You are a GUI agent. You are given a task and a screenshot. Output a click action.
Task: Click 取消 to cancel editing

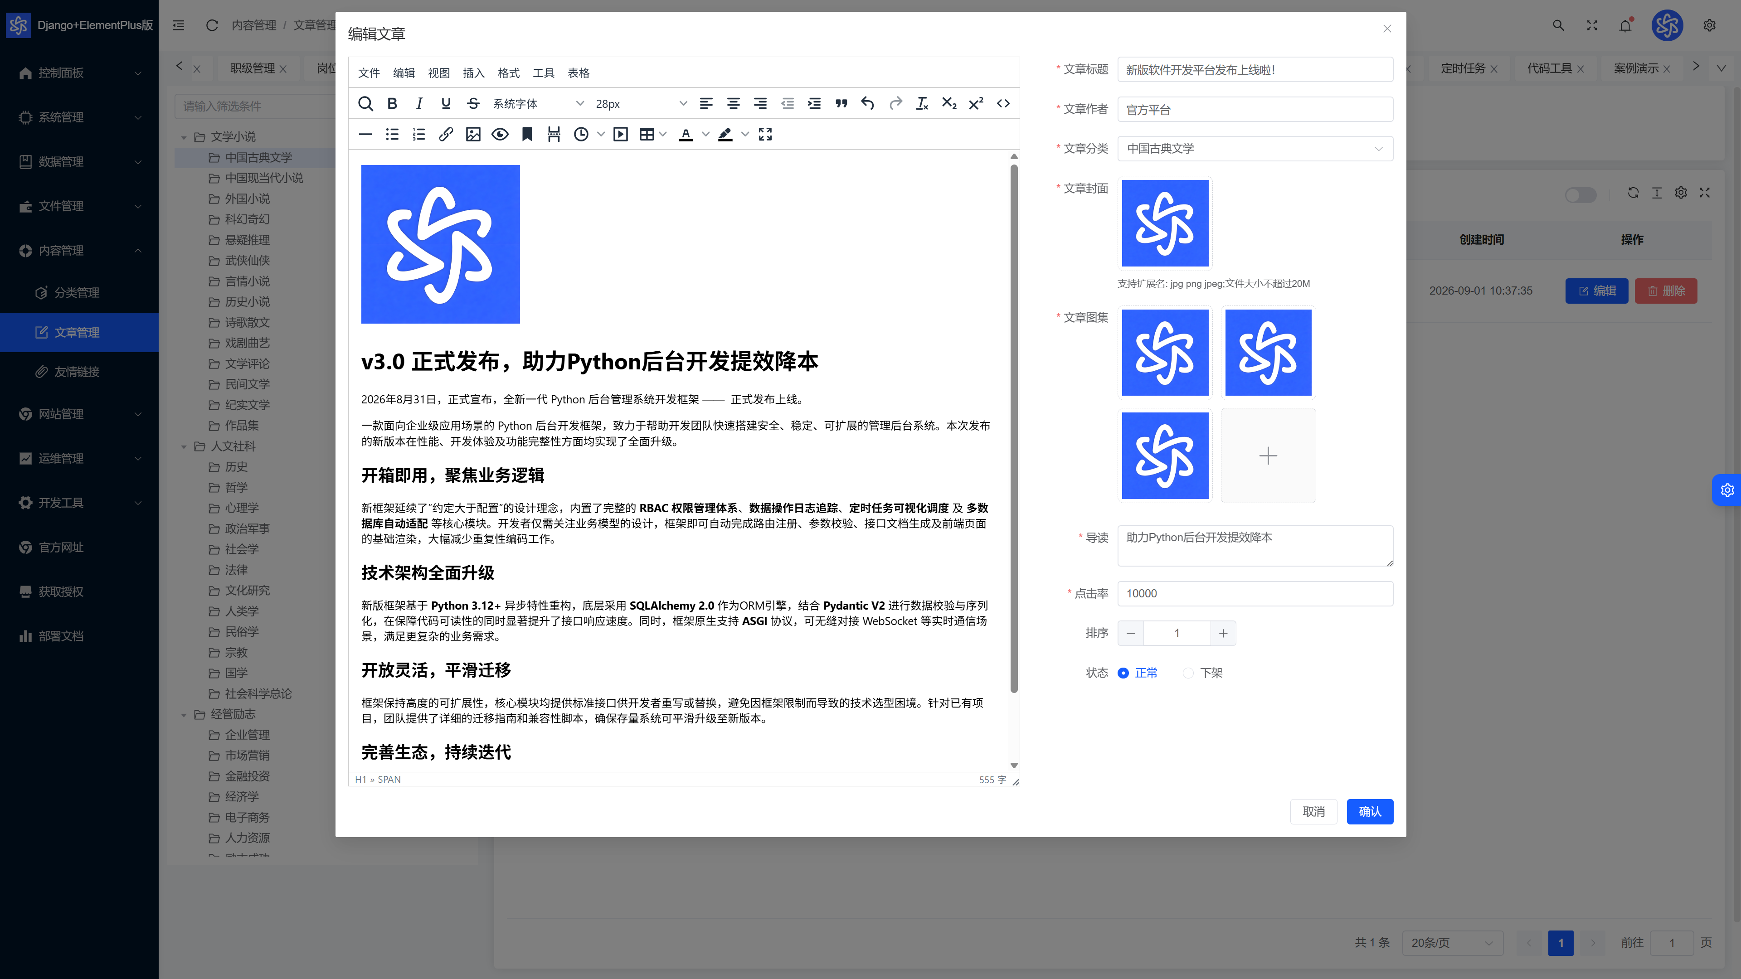[1314, 811]
